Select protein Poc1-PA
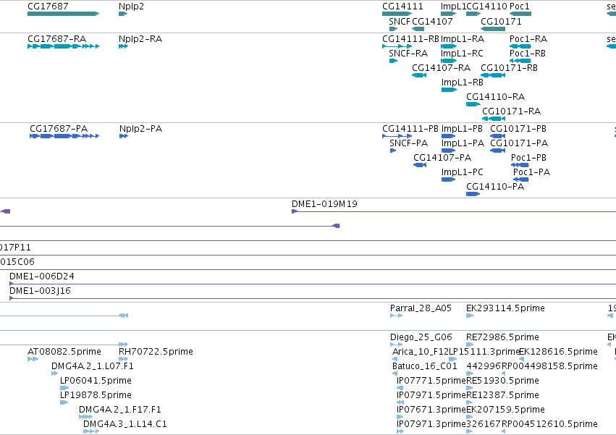Image resolution: width=616 pixels, height=435 pixels. pyautogui.click(x=521, y=180)
